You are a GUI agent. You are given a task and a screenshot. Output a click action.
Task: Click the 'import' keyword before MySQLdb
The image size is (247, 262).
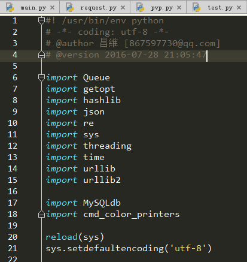coord(62,203)
